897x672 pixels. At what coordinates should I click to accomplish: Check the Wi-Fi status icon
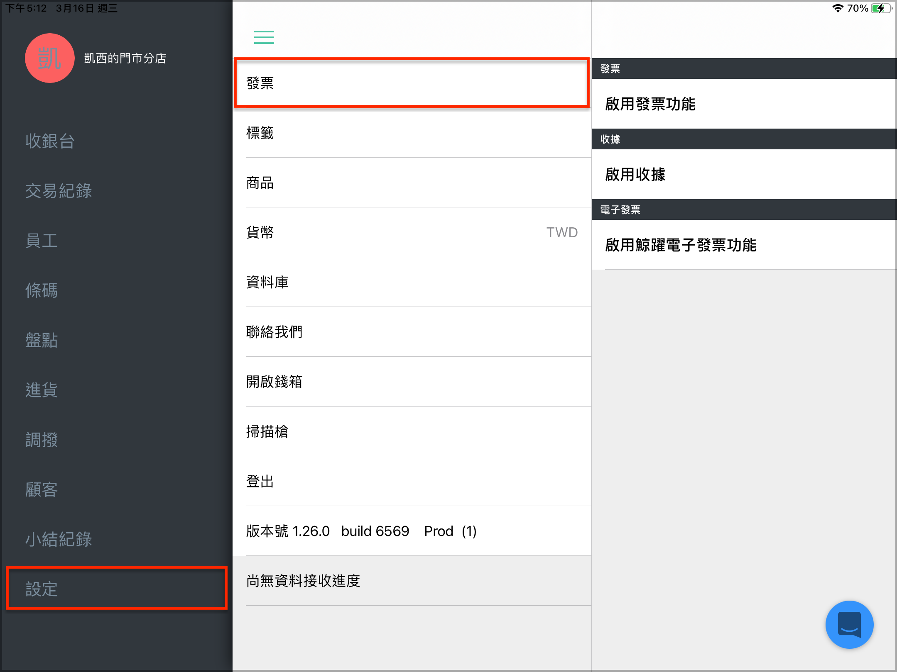pos(838,8)
